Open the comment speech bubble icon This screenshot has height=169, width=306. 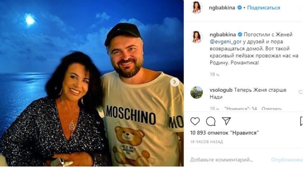pyautogui.click(x=211, y=121)
